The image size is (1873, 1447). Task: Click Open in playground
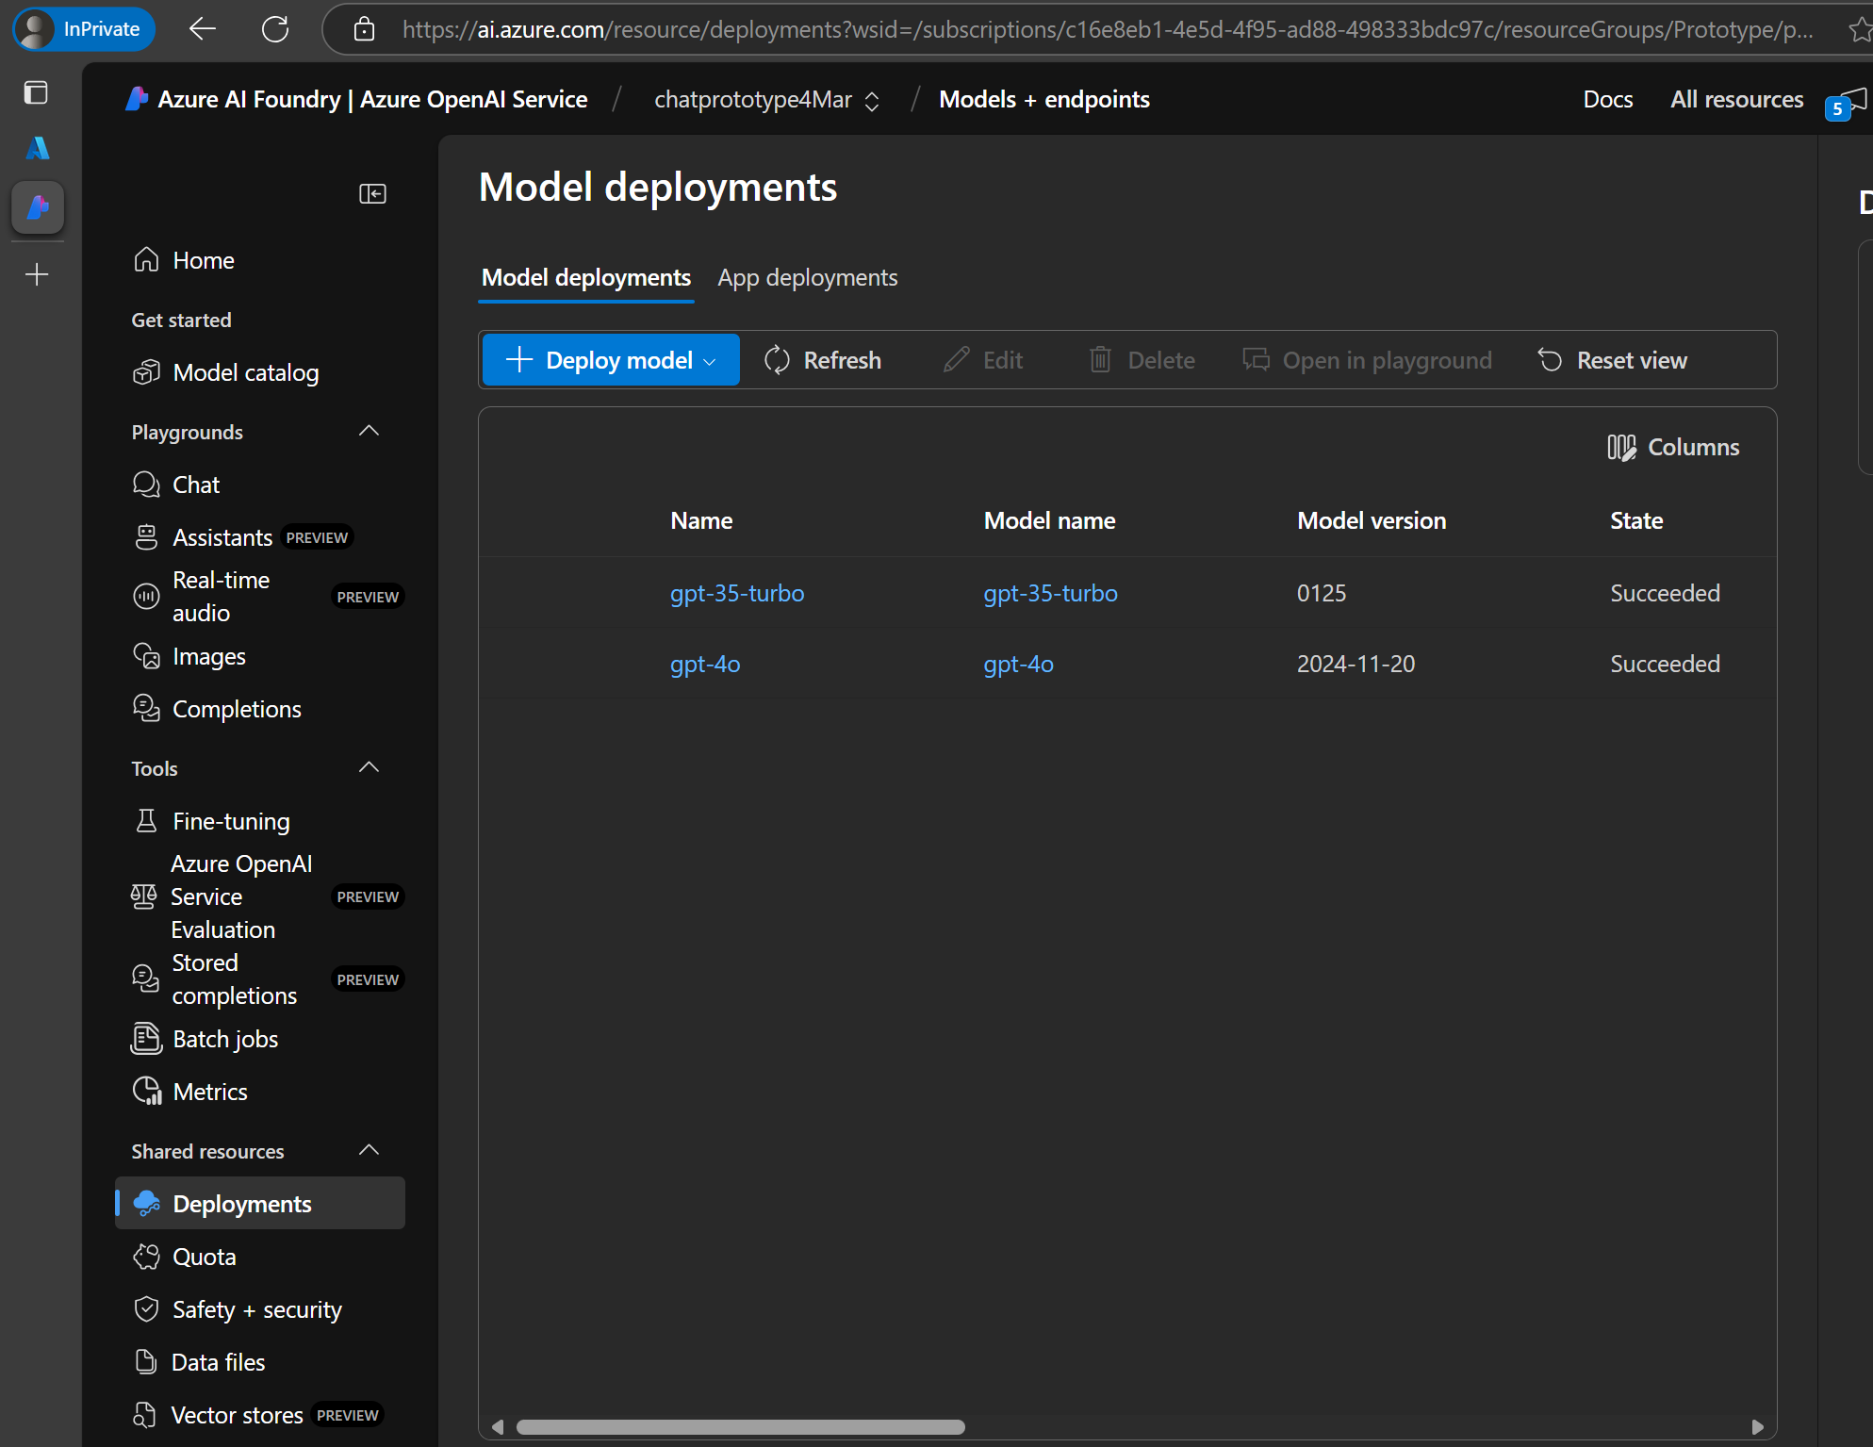coord(1368,360)
